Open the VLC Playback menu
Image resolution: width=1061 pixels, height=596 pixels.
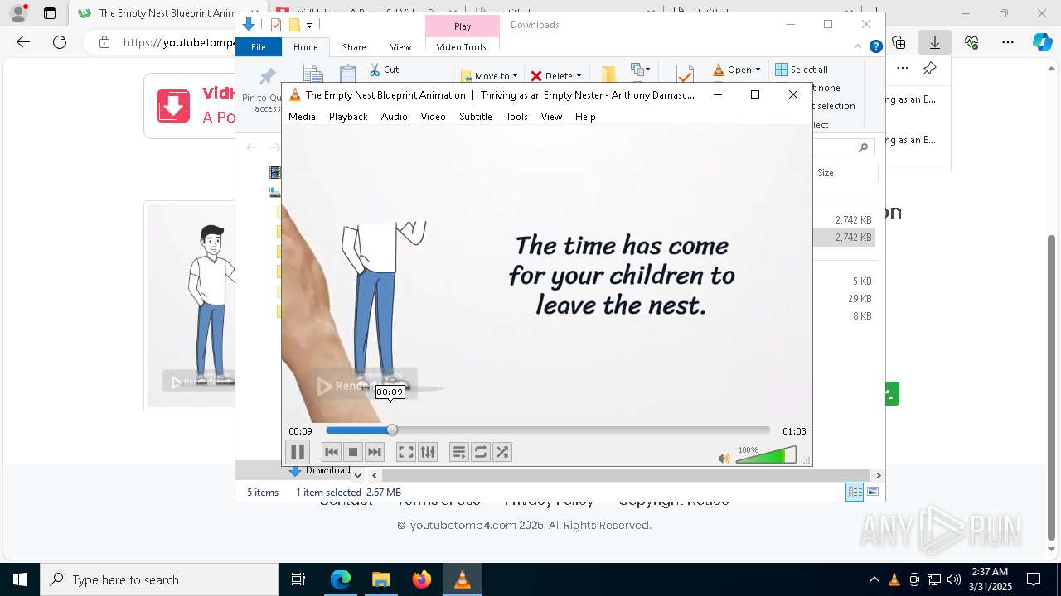[348, 117]
